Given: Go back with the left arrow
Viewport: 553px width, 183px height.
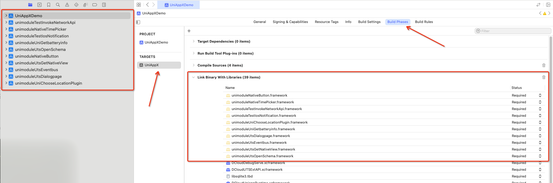Looking at the screenshot, I should pyautogui.click(x=147, y=5).
